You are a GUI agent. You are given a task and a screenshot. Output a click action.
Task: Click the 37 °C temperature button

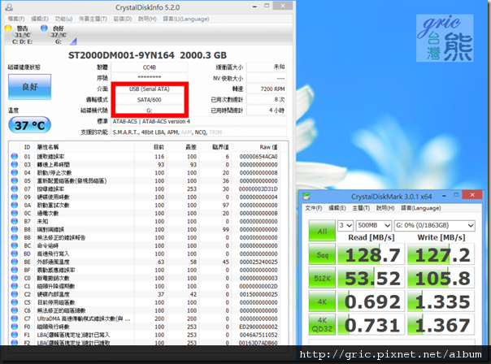tap(30, 125)
